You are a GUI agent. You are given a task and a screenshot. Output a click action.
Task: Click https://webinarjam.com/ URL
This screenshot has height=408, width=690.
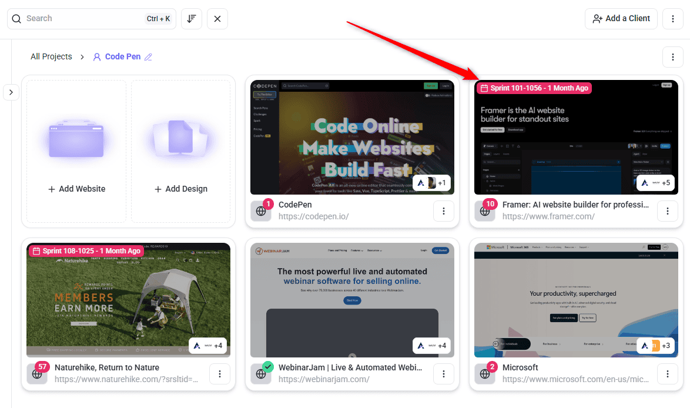324,379
